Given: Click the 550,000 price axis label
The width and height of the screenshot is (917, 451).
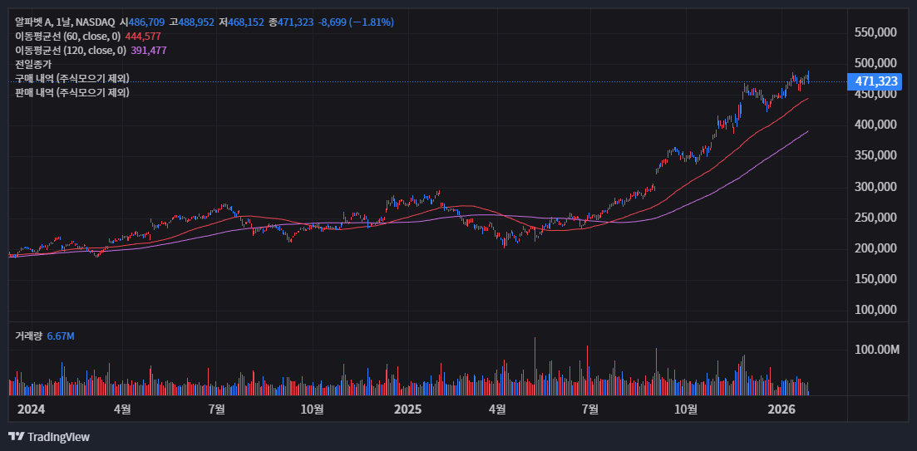Looking at the screenshot, I should point(875,32).
